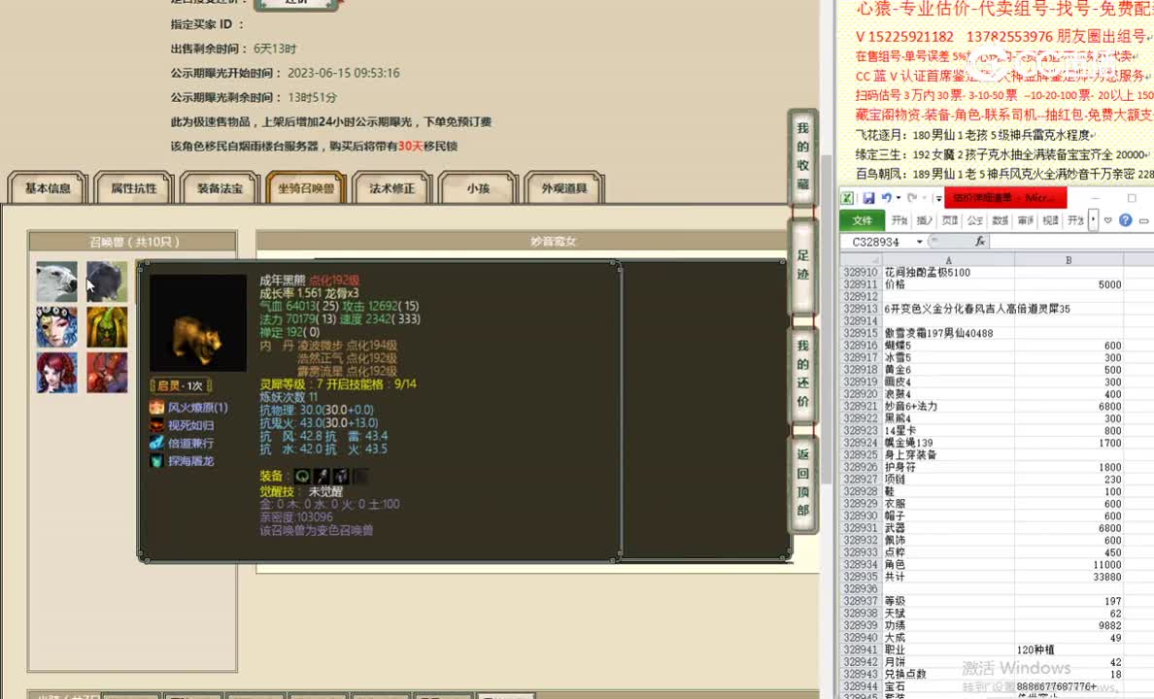Open the Name Box dropdown arrow
Screen dimensions: 1154x699
pos(918,241)
